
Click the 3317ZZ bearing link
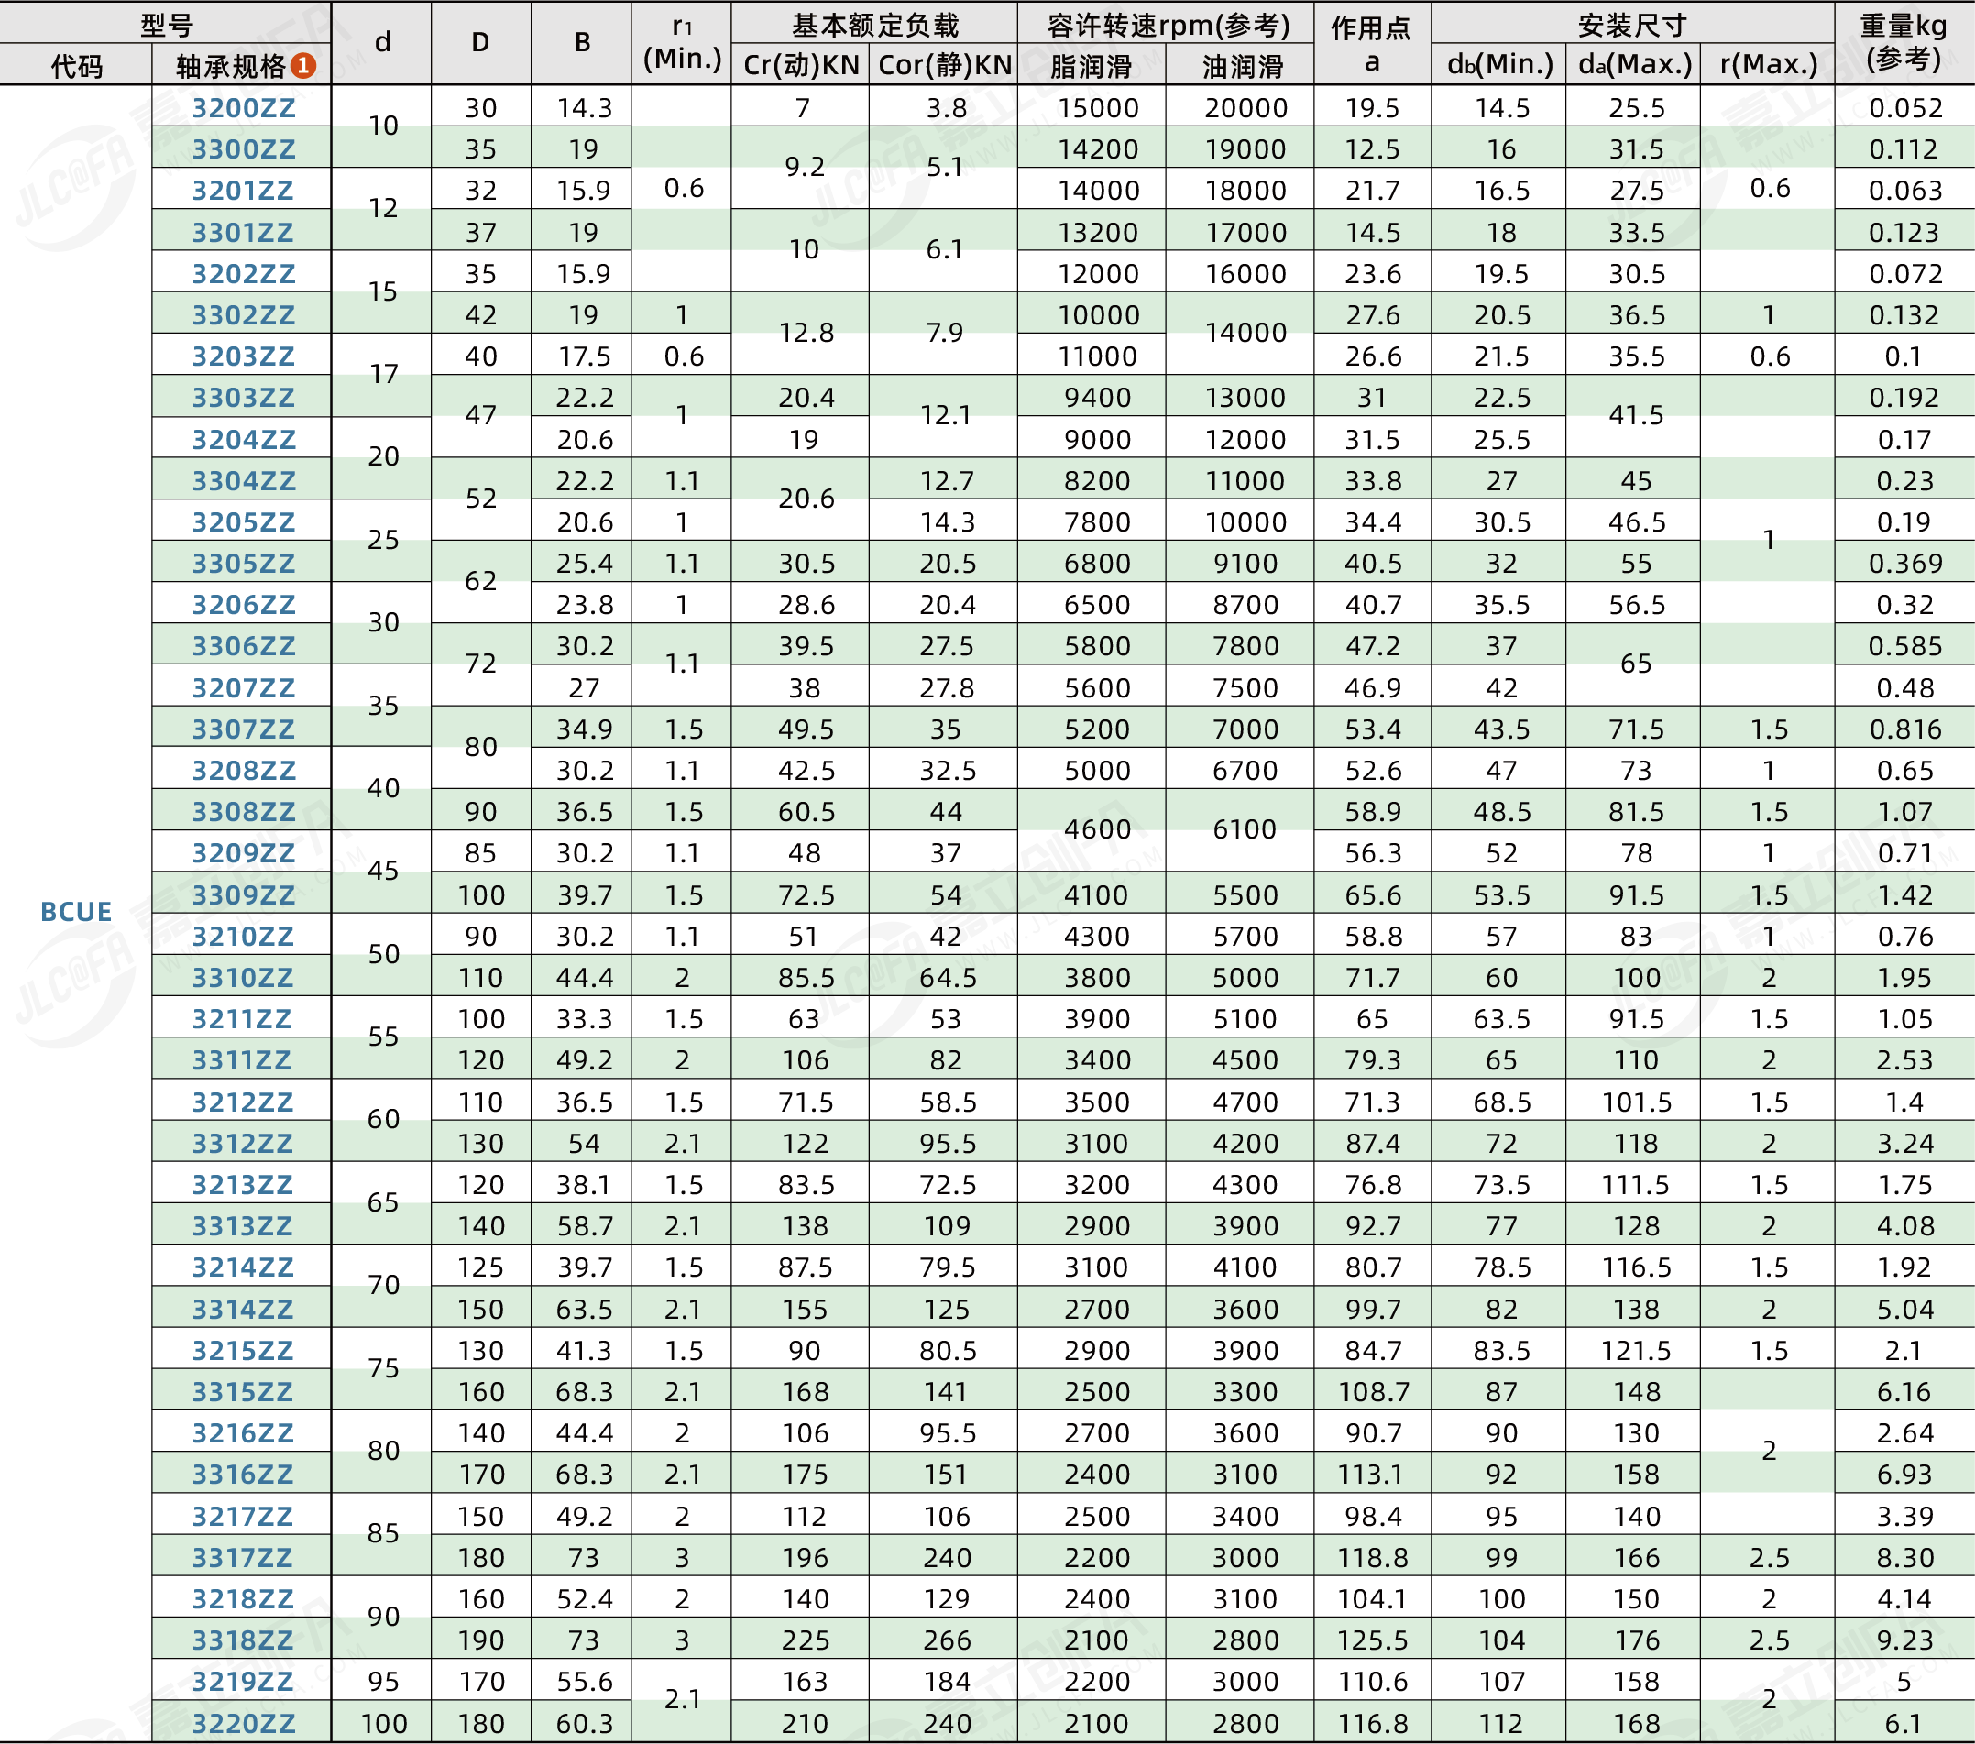243,1558
